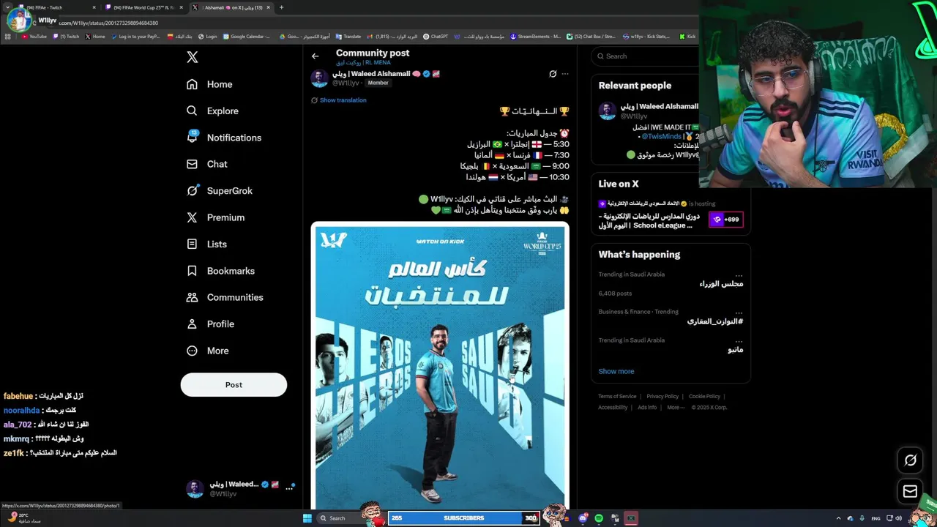The width and height of the screenshot is (937, 527).
Task: Click the Notifications bell icon
Action: click(x=192, y=137)
